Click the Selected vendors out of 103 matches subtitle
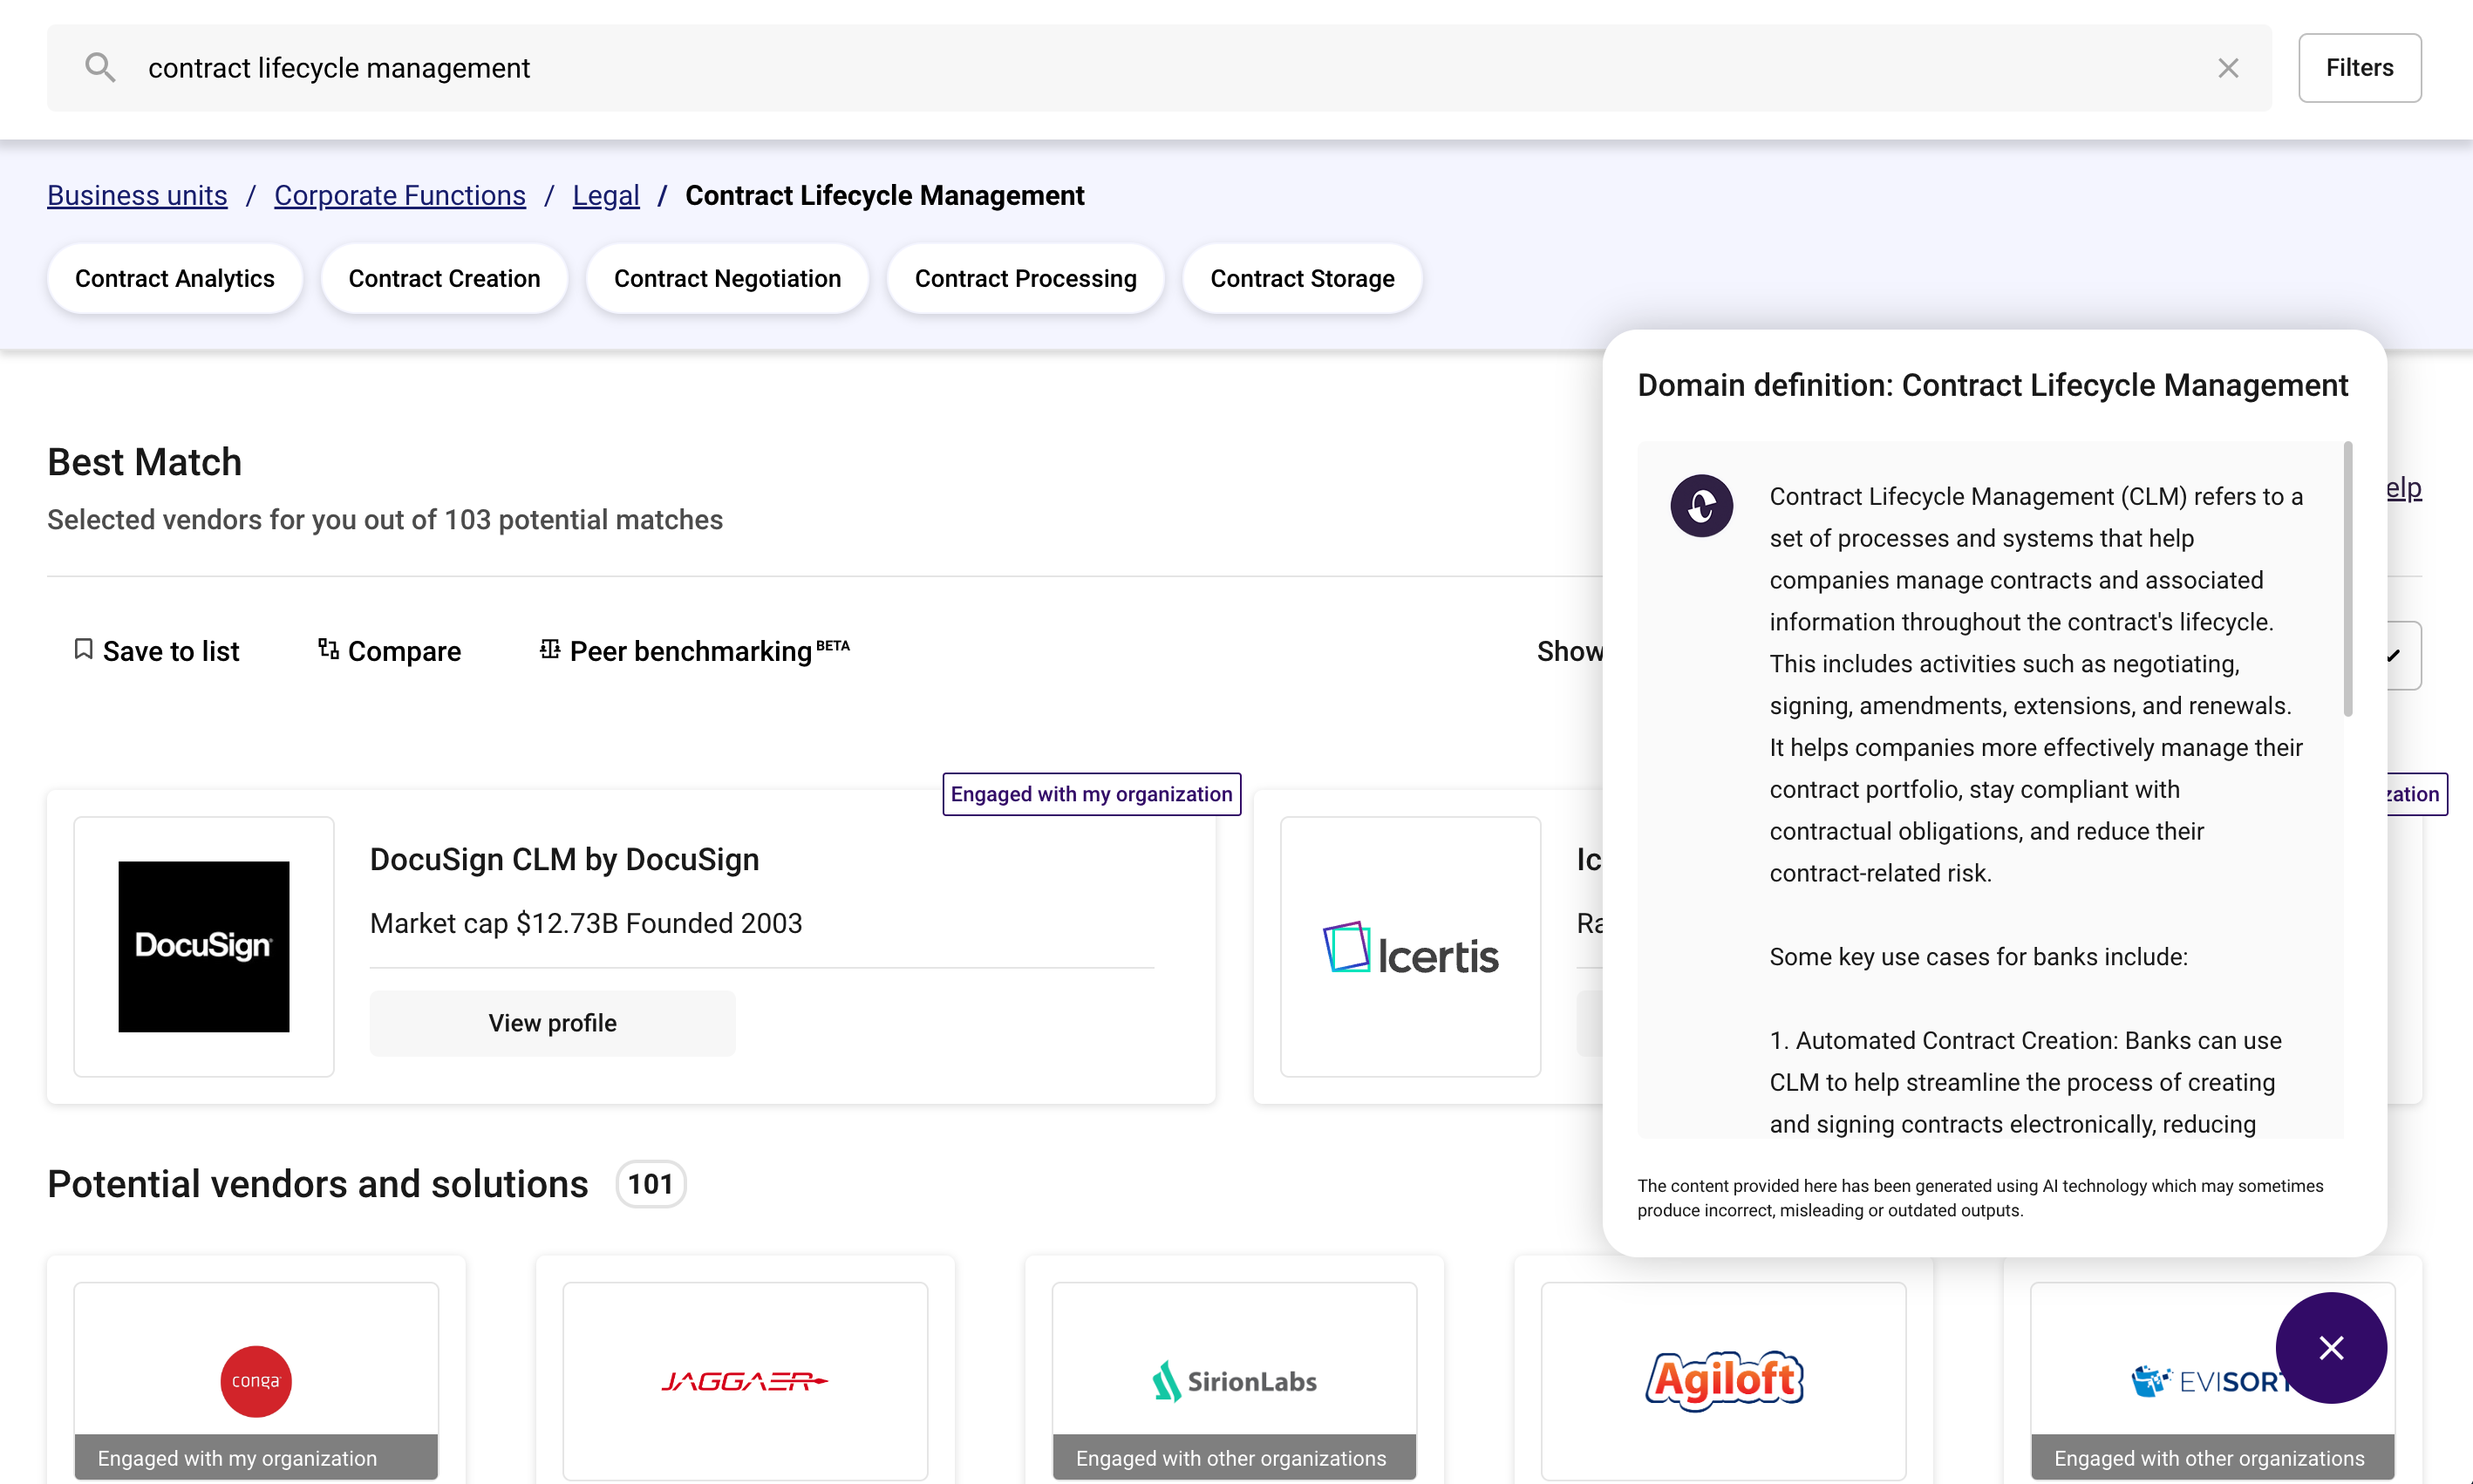 (385, 520)
